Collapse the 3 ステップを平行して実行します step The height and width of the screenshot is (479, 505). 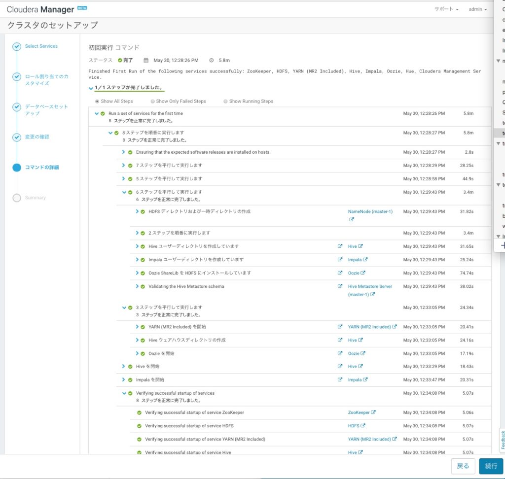(x=124, y=308)
